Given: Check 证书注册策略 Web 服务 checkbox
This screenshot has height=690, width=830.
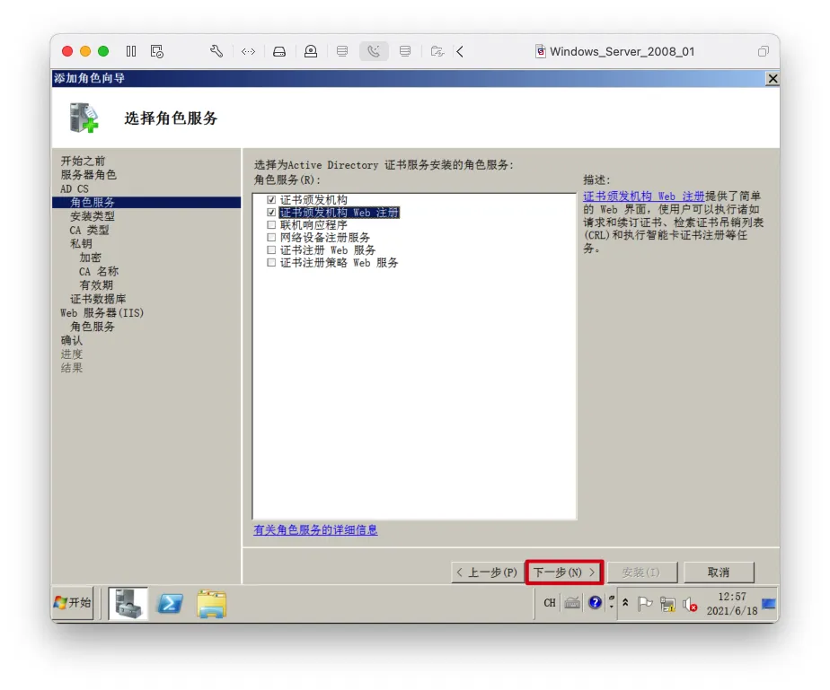Looking at the screenshot, I should point(271,263).
